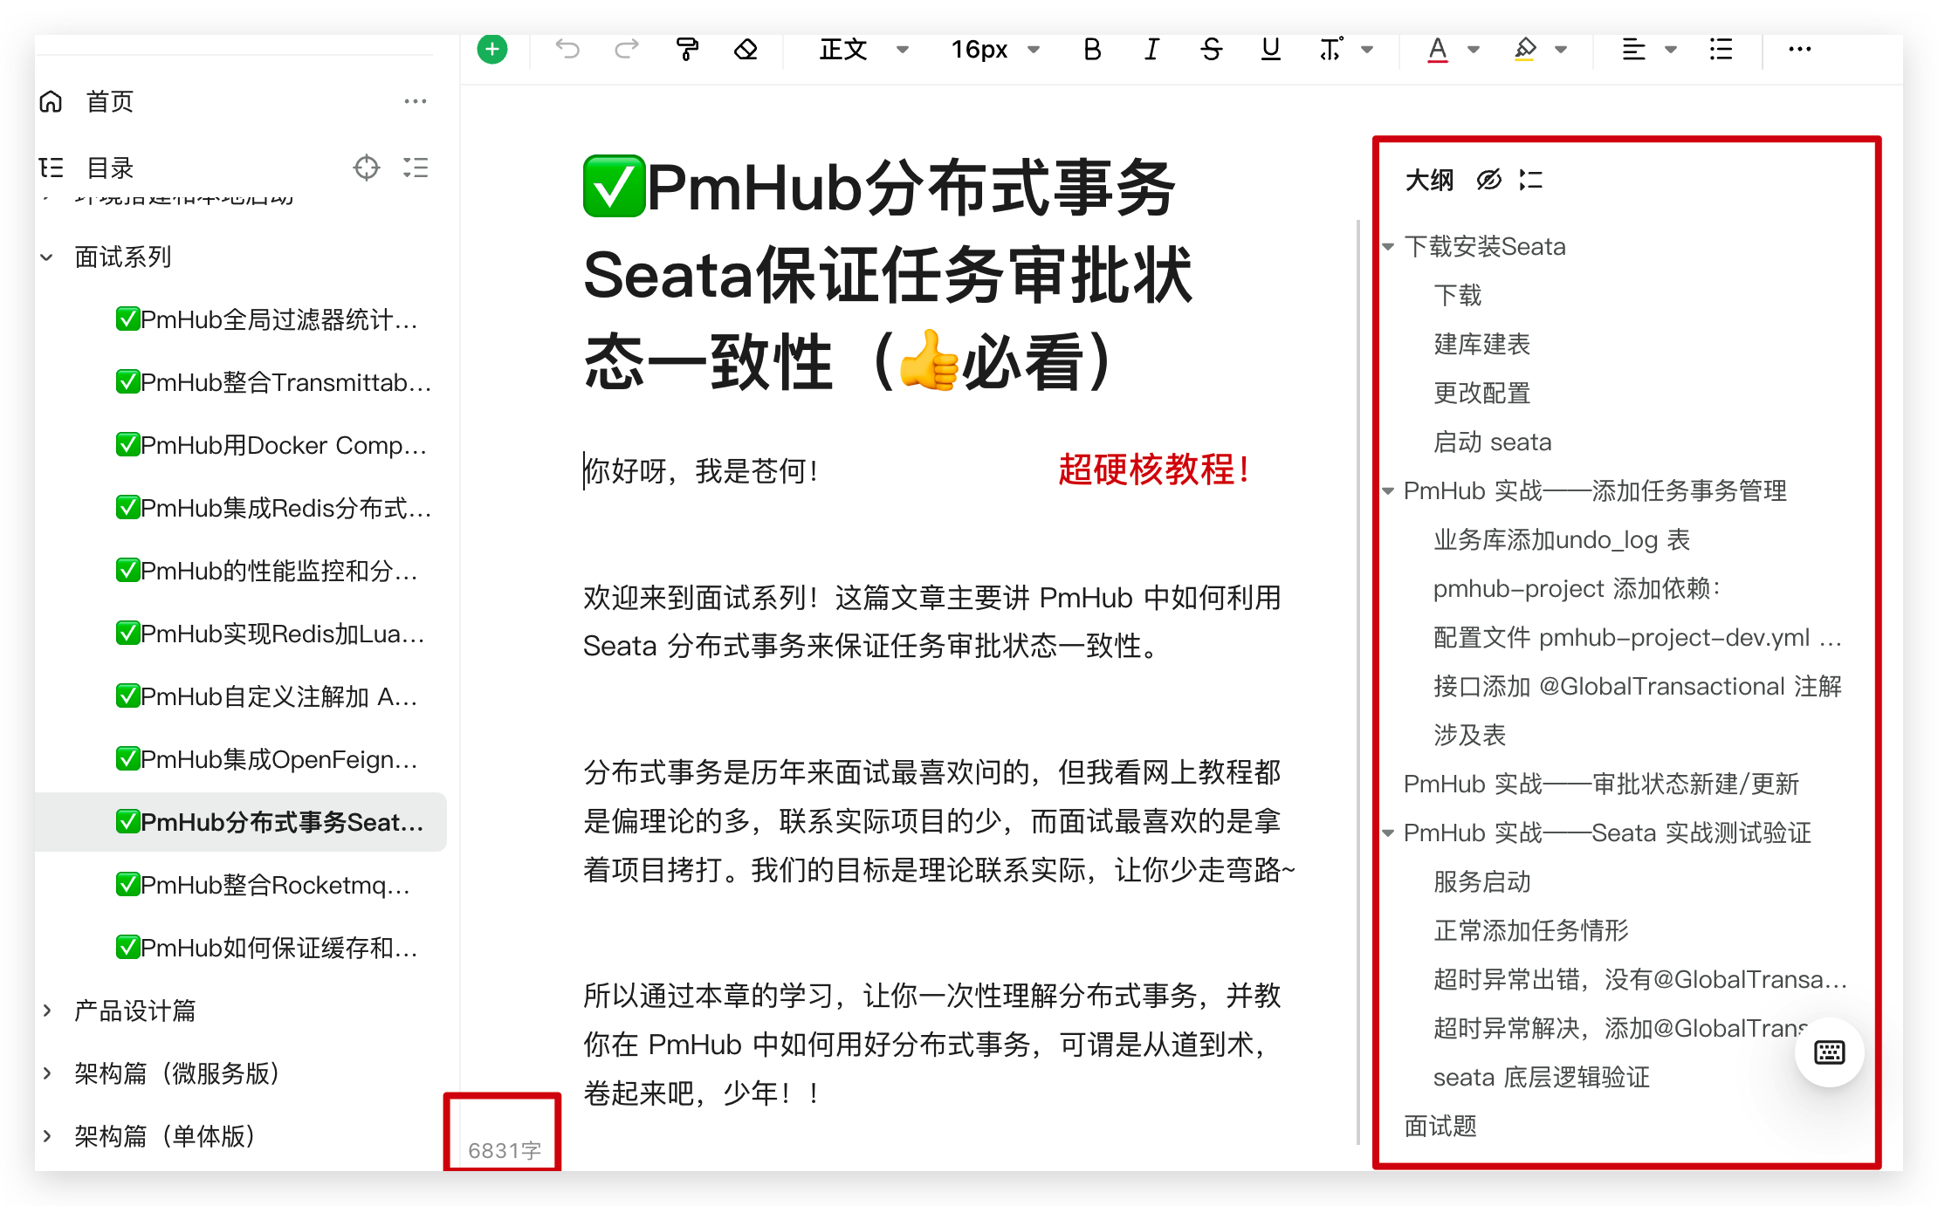The height and width of the screenshot is (1206, 1938).
Task: Open PmHub全局过滤器统计 document
Action: [267, 319]
